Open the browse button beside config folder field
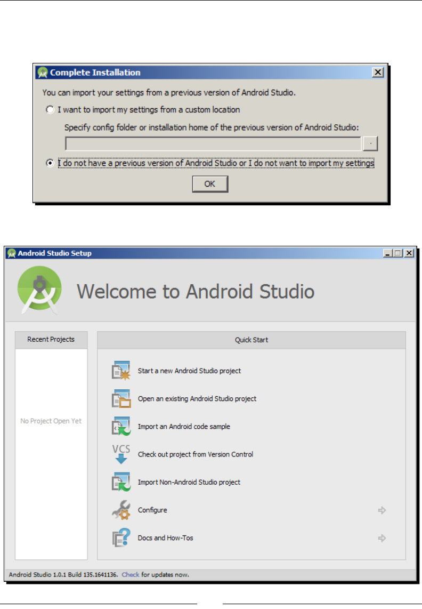This screenshot has width=422, height=609. click(x=370, y=143)
